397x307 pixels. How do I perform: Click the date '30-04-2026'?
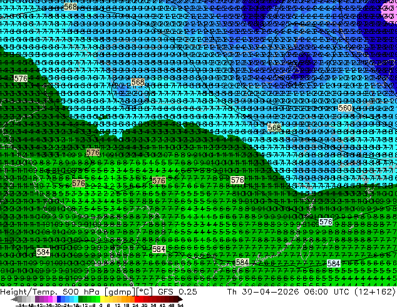pos(270,292)
